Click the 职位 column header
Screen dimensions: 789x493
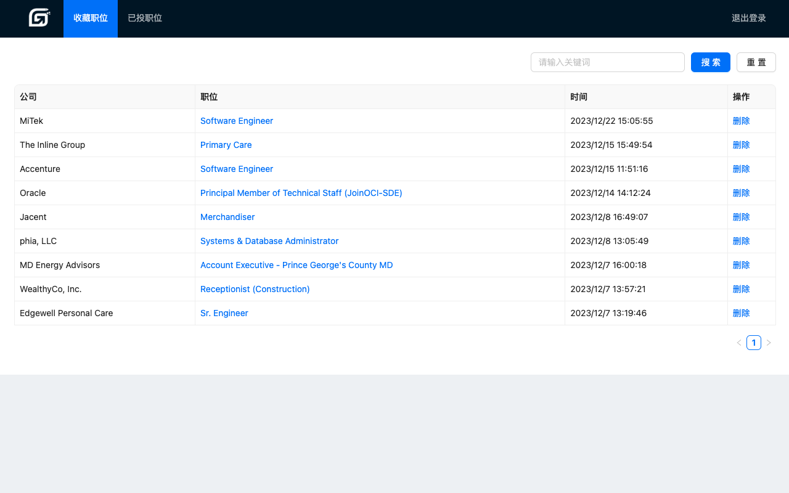click(x=380, y=97)
